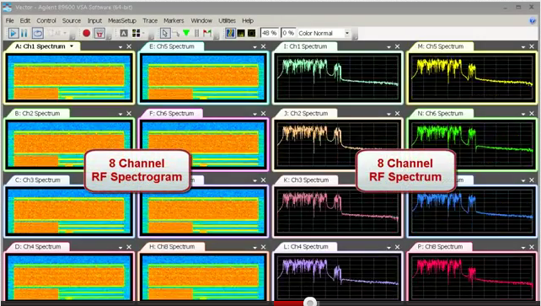This screenshot has width=541, height=306.
Task: Start recording with the red circle icon
Action: click(x=87, y=33)
